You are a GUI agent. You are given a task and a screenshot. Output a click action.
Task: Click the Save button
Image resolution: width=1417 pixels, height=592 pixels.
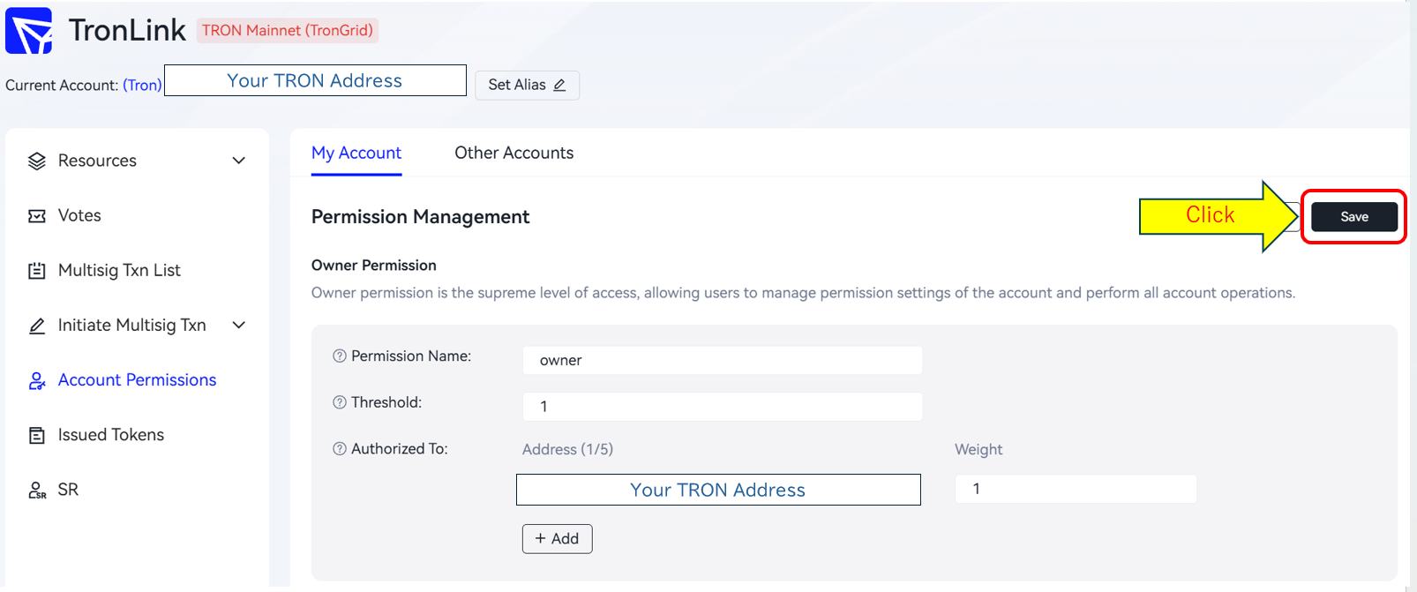[x=1354, y=217]
